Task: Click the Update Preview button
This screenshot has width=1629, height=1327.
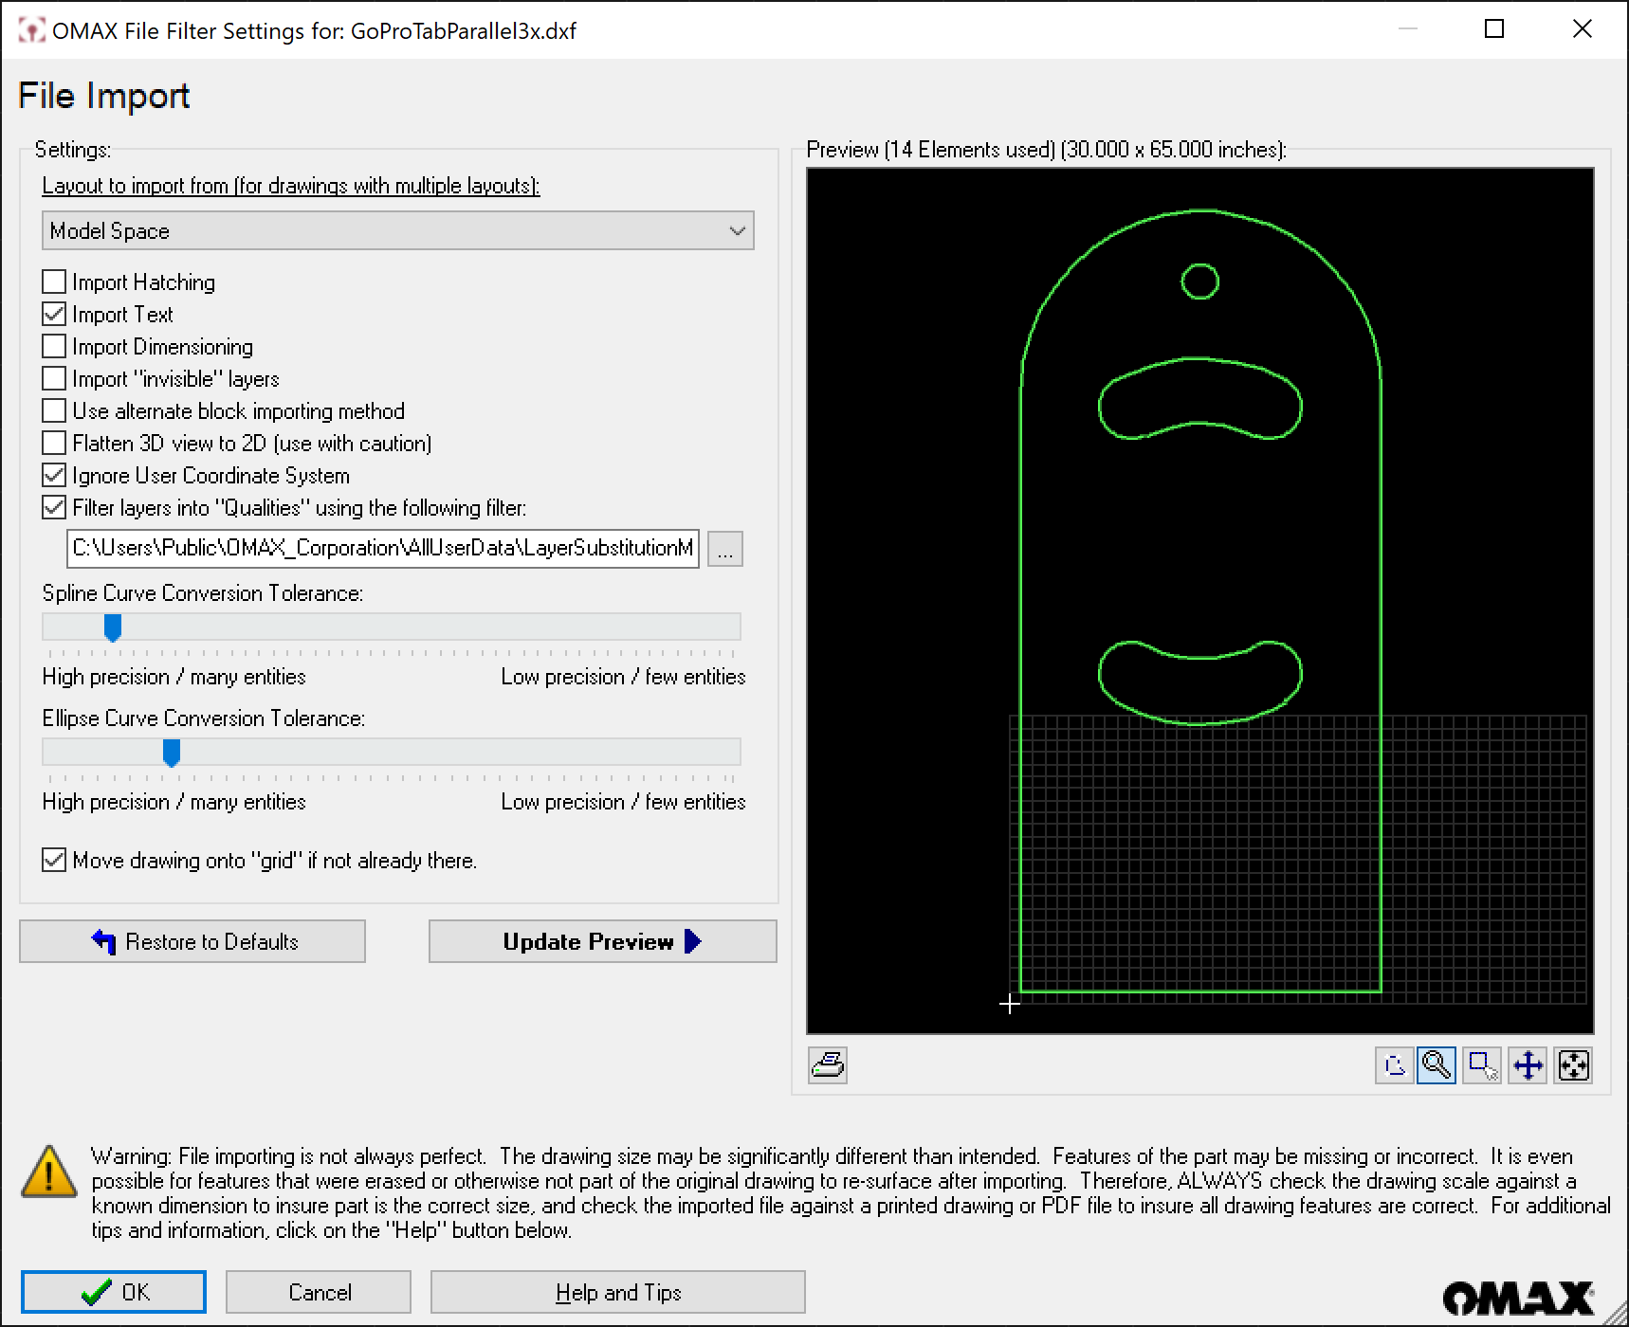Action: coord(602,941)
